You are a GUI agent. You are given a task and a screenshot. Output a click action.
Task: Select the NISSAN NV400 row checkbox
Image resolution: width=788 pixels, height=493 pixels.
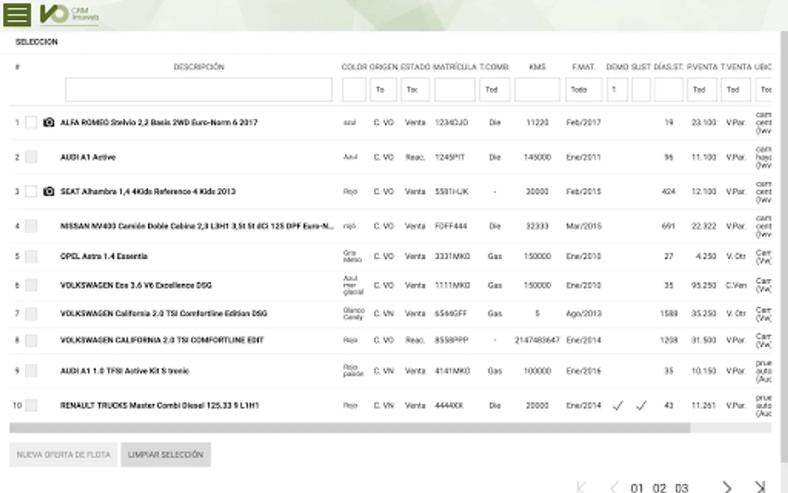coord(31,226)
